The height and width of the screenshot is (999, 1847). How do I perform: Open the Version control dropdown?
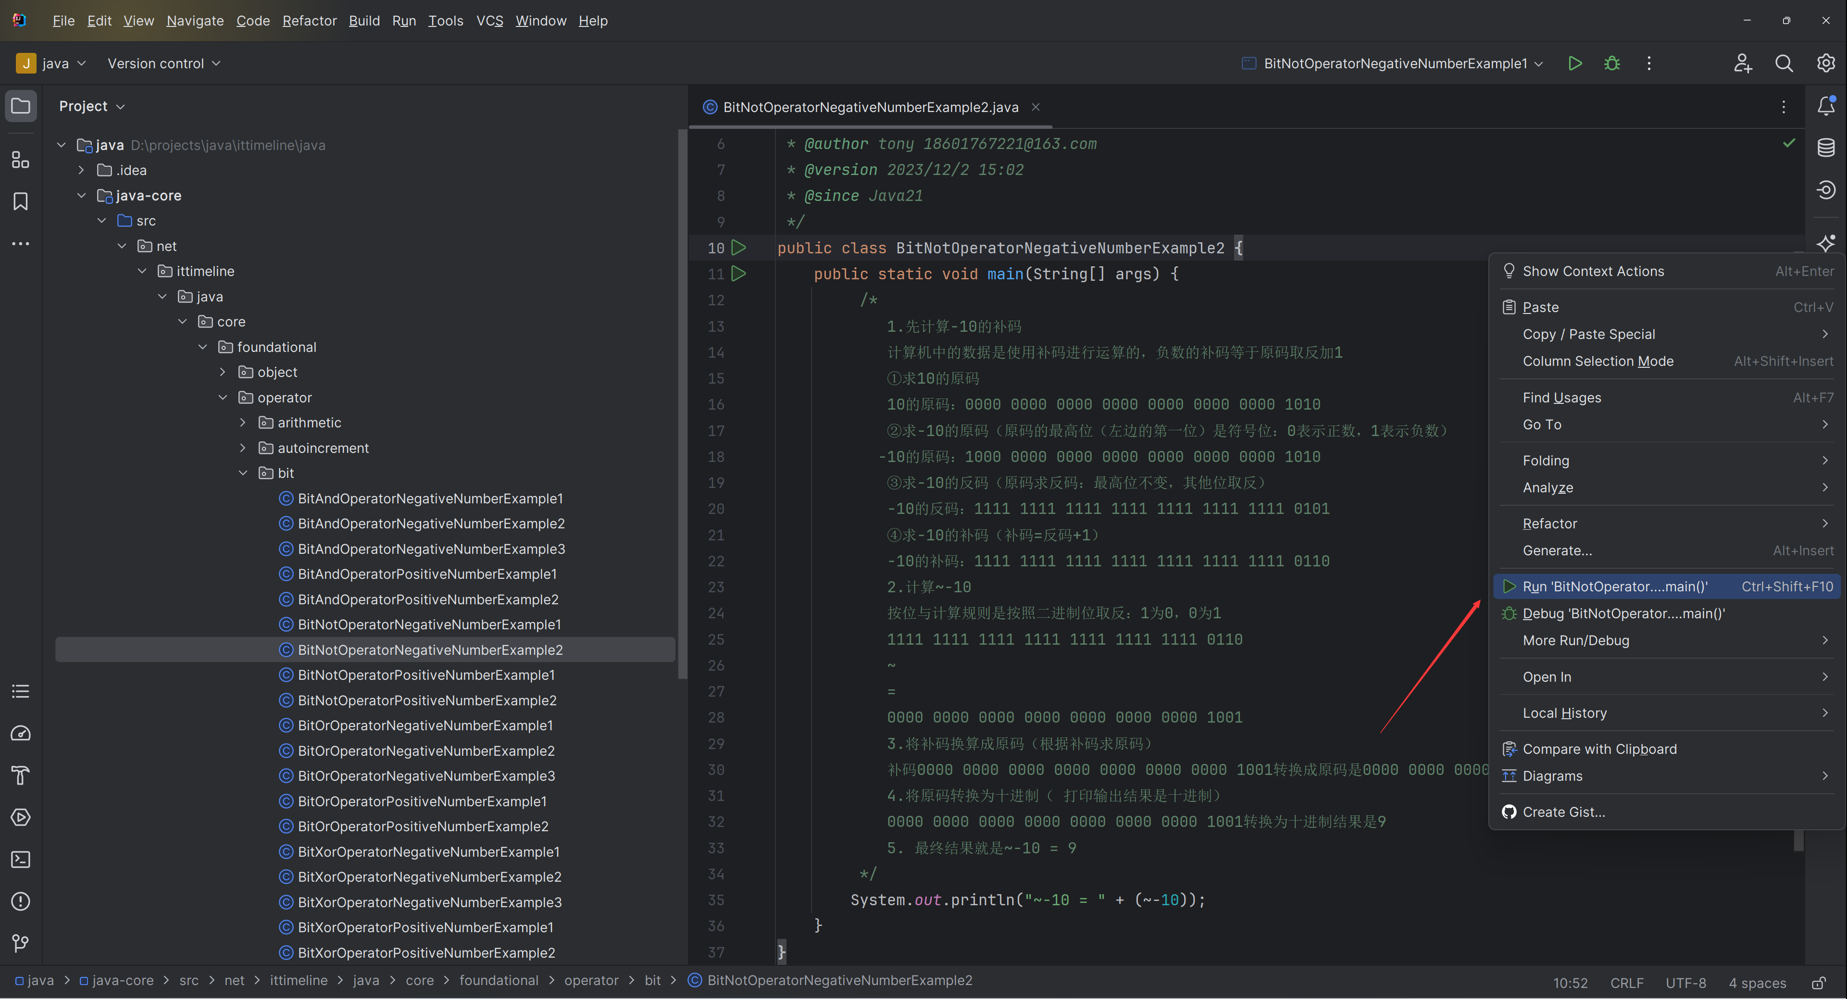(163, 63)
